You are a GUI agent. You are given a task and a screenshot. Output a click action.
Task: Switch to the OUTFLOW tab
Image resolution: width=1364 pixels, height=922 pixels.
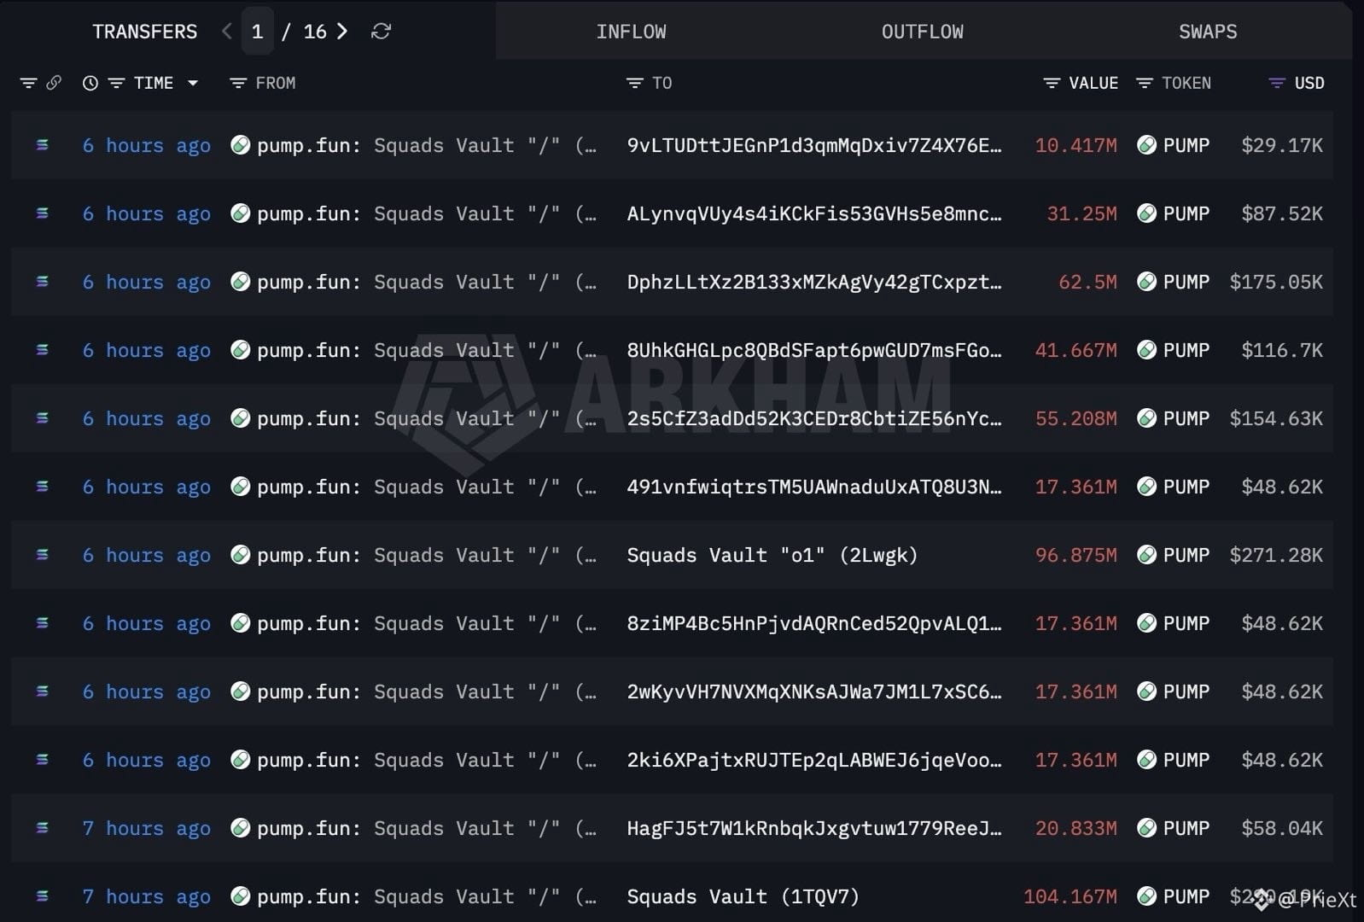[923, 32]
